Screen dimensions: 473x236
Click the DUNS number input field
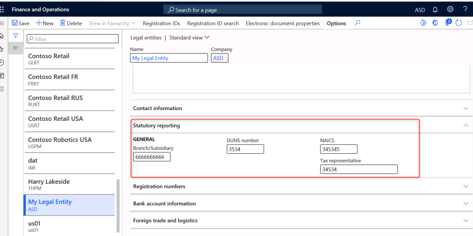[x=245, y=149]
